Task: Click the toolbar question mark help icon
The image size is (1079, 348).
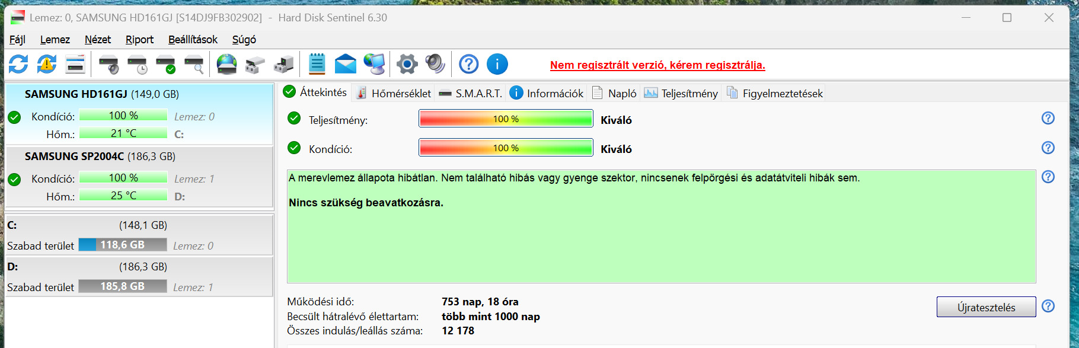Action: coord(469,64)
